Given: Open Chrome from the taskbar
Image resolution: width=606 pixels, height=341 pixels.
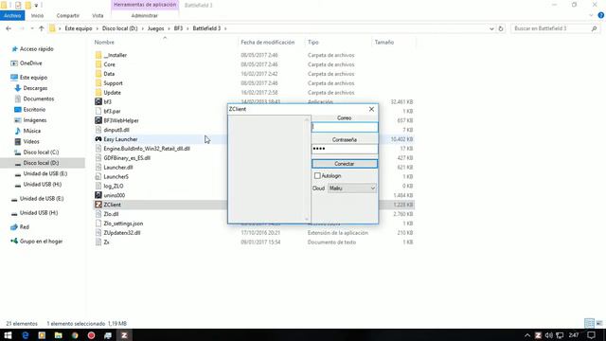Looking at the screenshot, I should pos(75,335).
